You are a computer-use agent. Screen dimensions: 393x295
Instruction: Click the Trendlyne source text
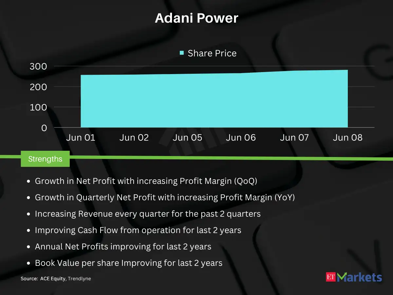(x=79, y=279)
